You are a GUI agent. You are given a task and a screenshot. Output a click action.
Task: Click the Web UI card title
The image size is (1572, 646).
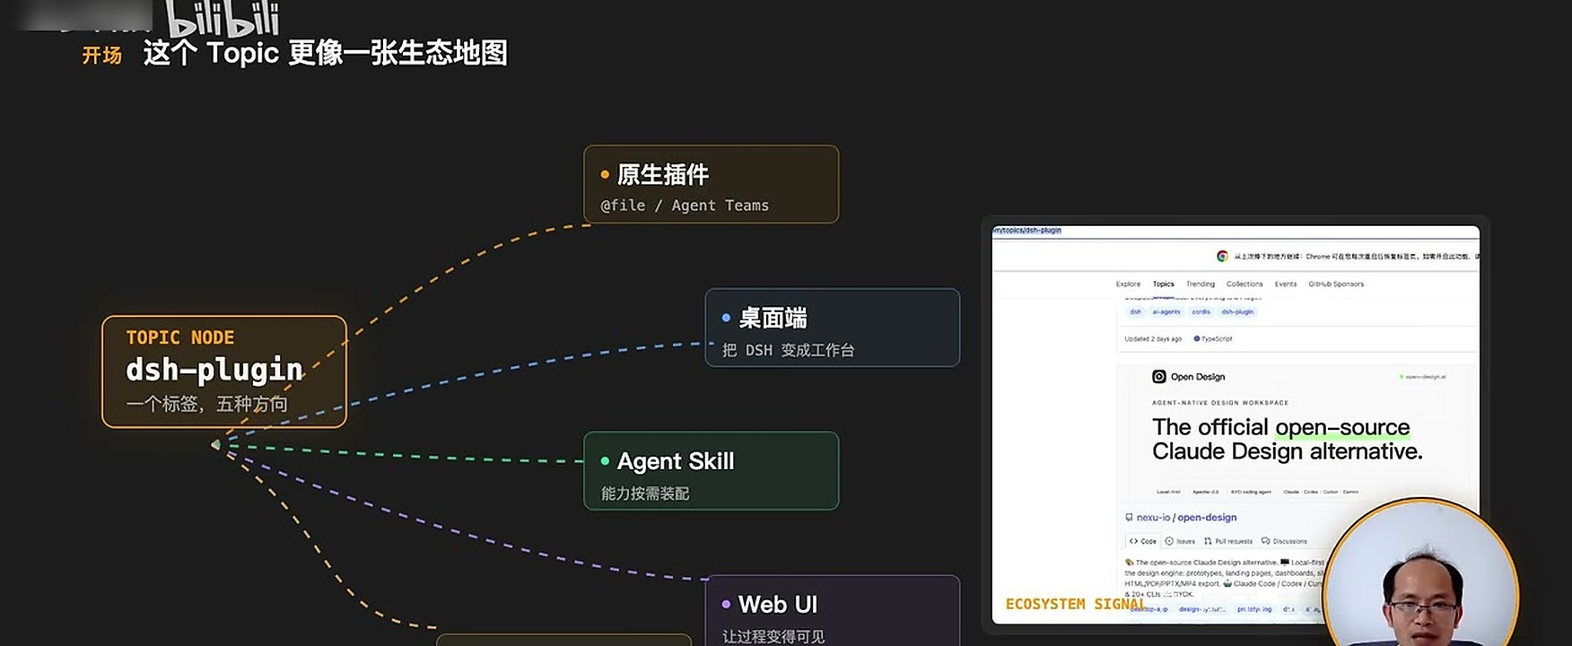(x=778, y=605)
